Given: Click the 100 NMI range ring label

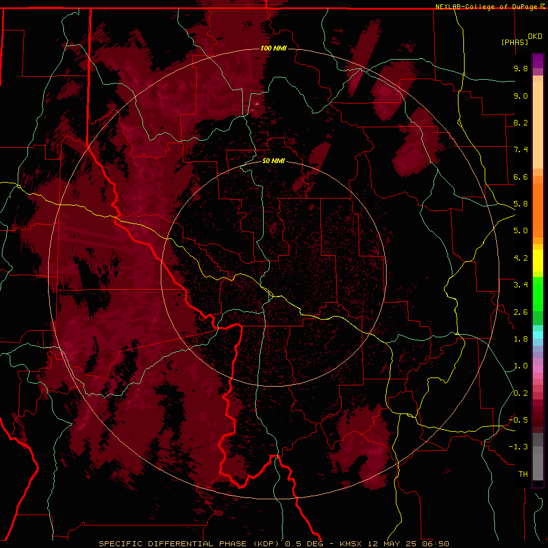Looking at the screenshot, I should (x=273, y=48).
